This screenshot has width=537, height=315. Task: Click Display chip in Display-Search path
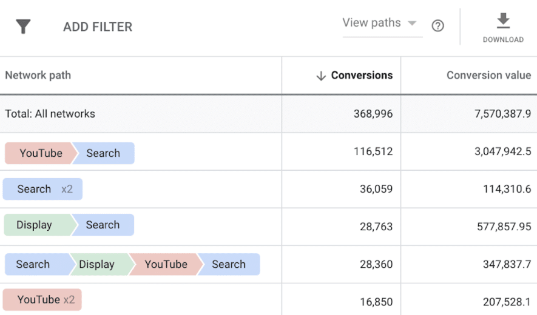click(35, 225)
